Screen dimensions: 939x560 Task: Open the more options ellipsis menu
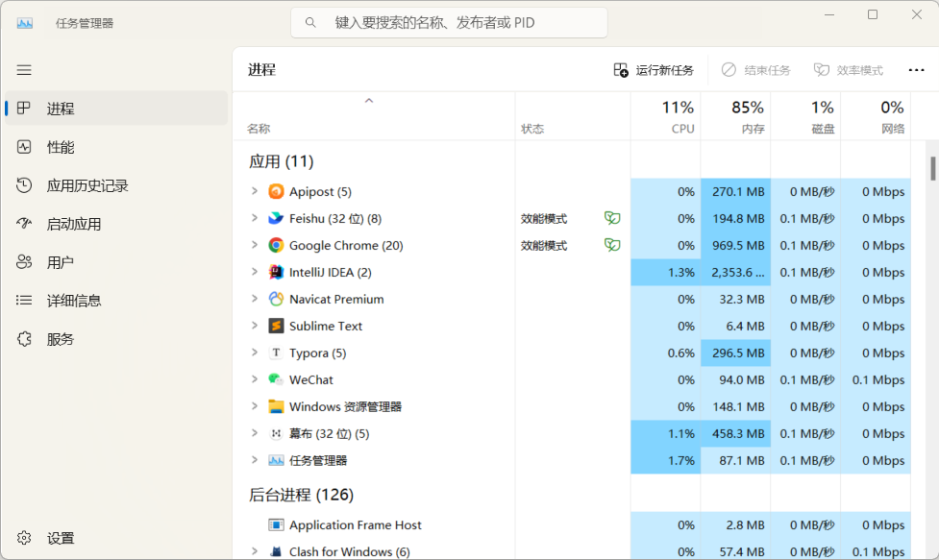tap(916, 70)
